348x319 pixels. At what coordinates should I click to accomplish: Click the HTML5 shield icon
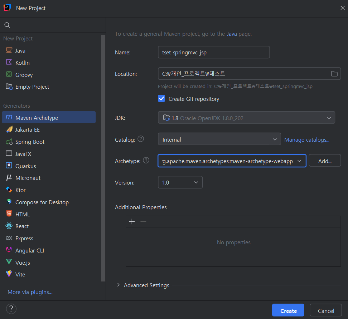click(9, 214)
